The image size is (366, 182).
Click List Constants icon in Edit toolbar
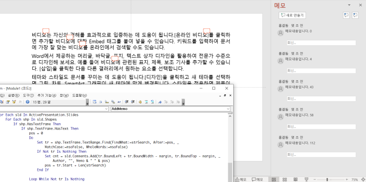101,102
